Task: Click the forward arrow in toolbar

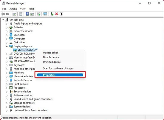Action: tap(8, 14)
